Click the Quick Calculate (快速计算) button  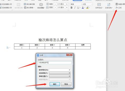click(120, 4)
